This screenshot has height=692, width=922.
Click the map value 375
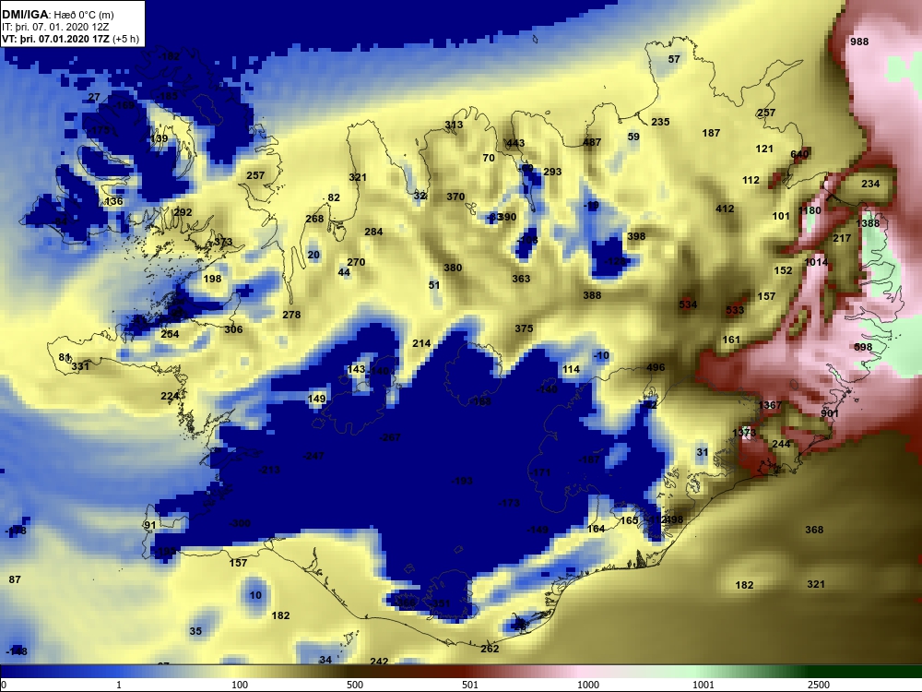point(524,328)
